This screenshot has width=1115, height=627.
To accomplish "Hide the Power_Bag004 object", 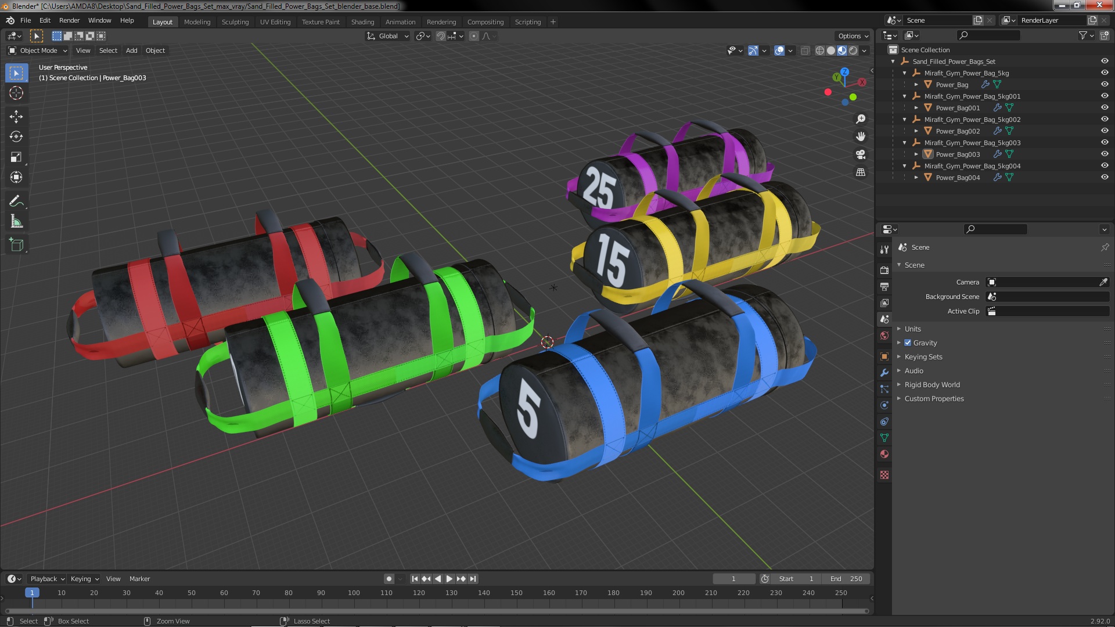I will click(x=1105, y=177).
